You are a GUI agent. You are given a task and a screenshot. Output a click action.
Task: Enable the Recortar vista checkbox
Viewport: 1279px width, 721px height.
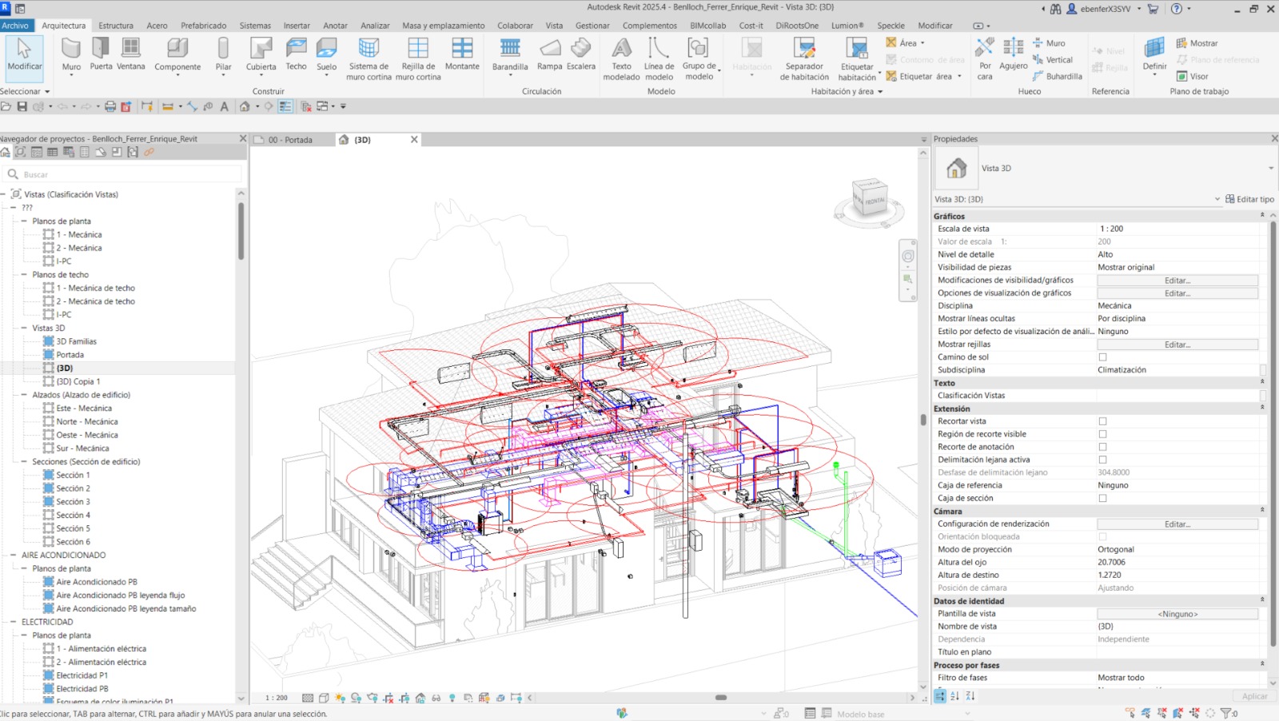coord(1102,421)
